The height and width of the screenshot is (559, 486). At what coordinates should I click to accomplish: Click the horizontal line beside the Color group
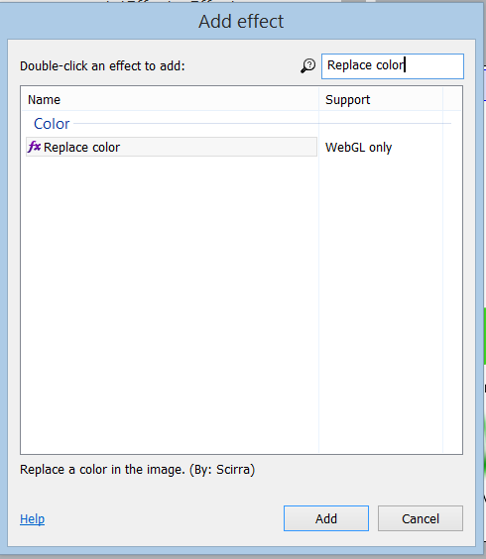point(262,124)
